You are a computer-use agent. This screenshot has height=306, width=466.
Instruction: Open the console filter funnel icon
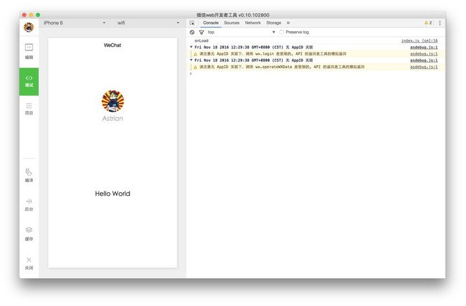(x=201, y=32)
